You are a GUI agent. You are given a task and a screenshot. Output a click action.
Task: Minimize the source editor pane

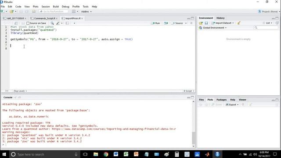pyautogui.click(x=188, y=18)
